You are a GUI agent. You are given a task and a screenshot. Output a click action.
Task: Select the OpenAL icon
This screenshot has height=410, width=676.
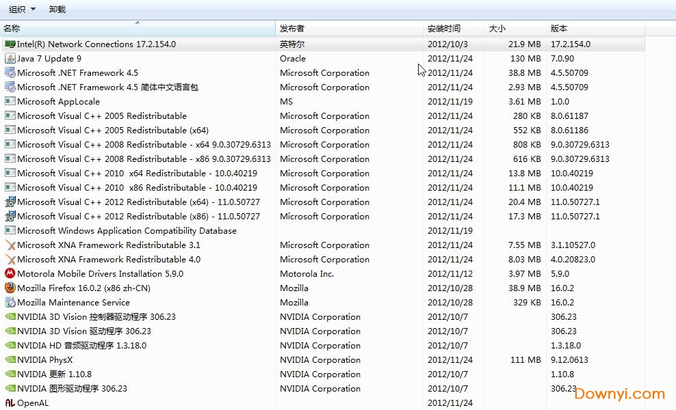[10, 402]
